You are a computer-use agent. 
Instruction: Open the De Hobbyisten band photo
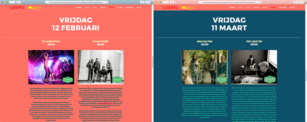(51, 67)
